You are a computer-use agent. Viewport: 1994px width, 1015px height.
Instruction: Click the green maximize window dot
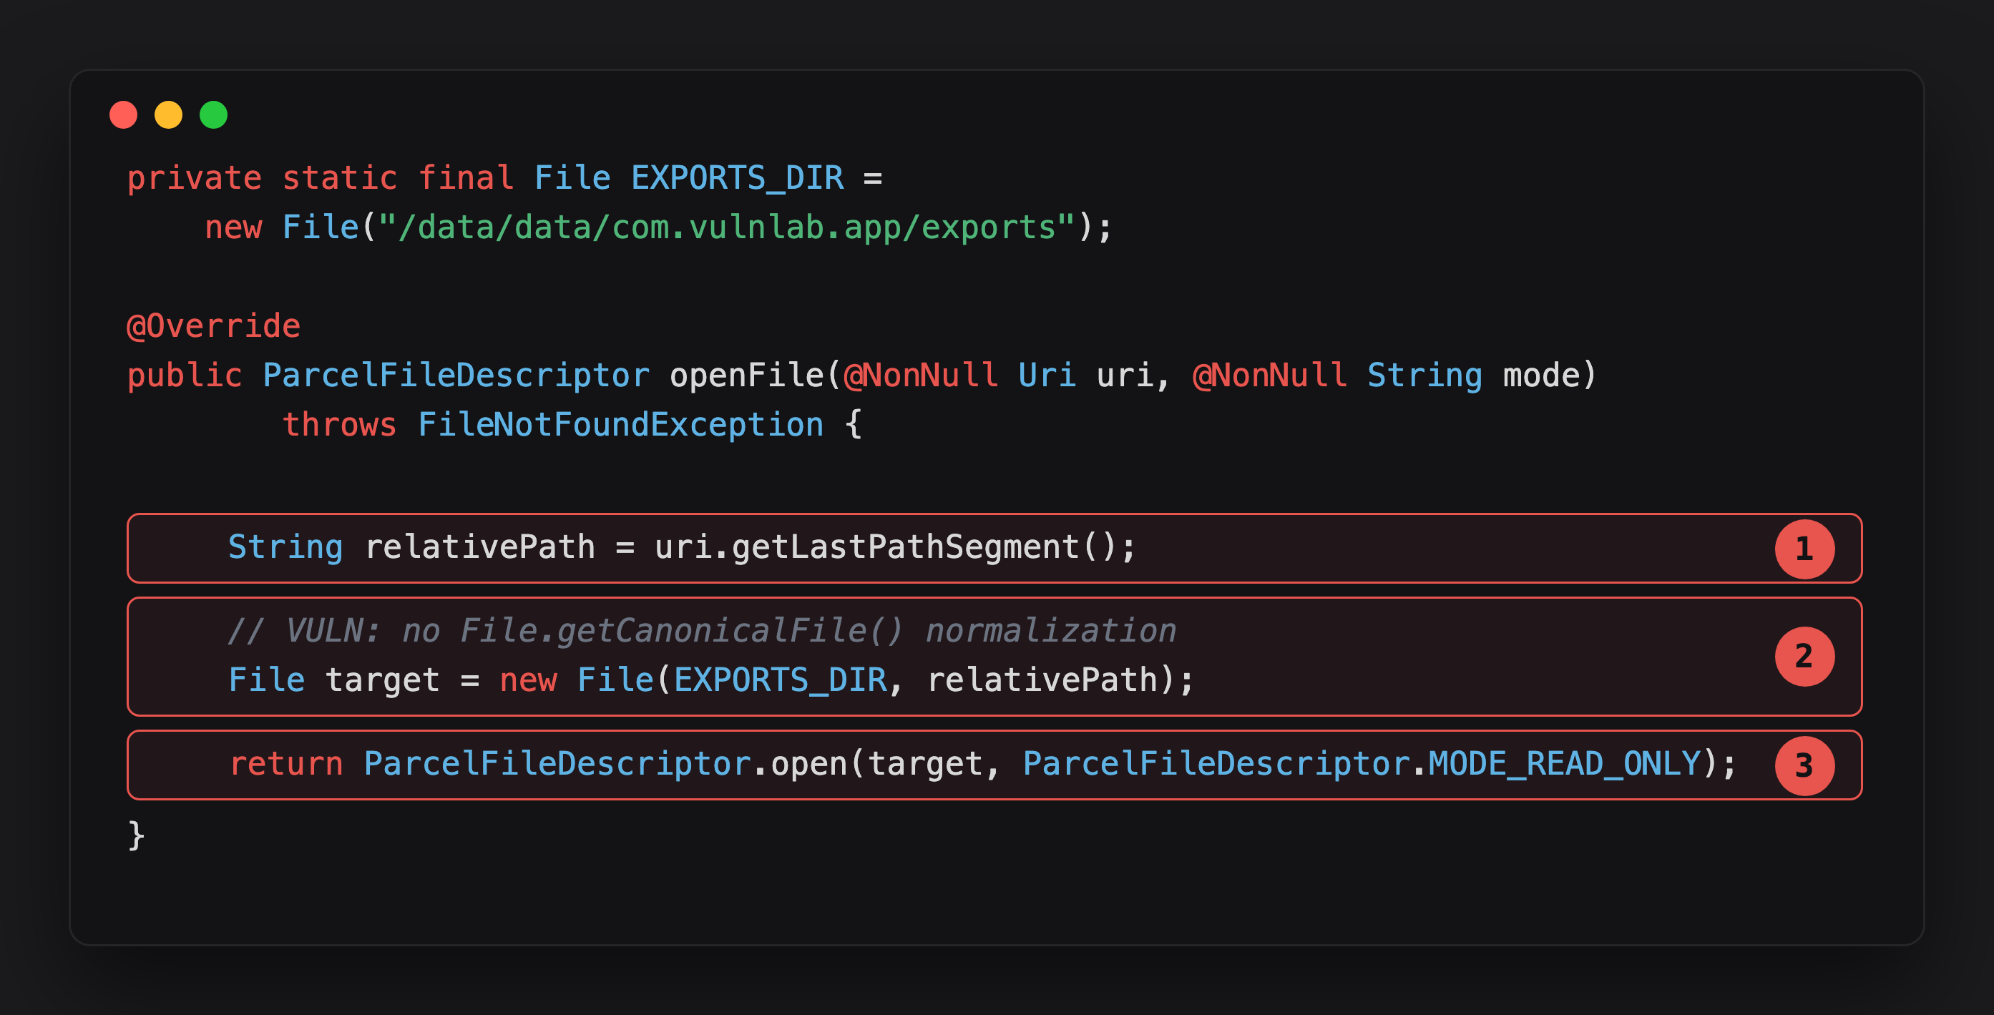tap(214, 114)
